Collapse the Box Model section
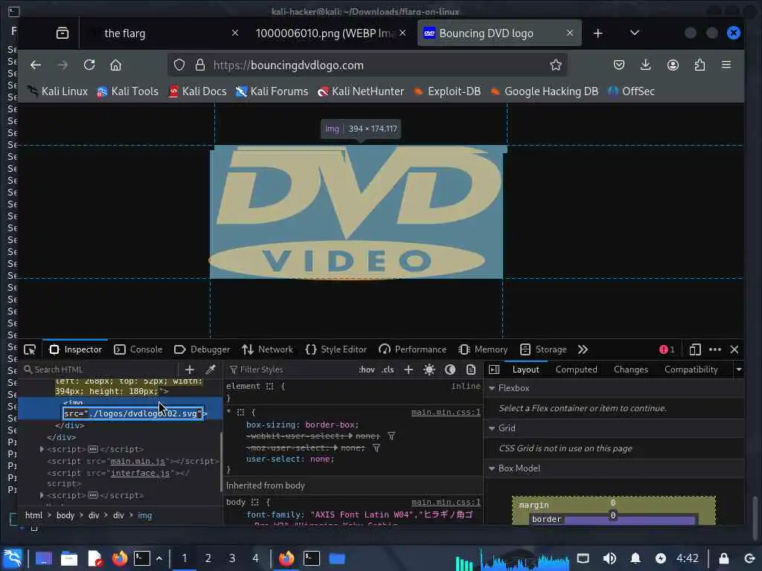The width and height of the screenshot is (762, 571). (492, 468)
